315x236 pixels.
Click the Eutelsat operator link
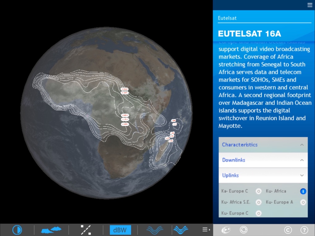point(227,18)
